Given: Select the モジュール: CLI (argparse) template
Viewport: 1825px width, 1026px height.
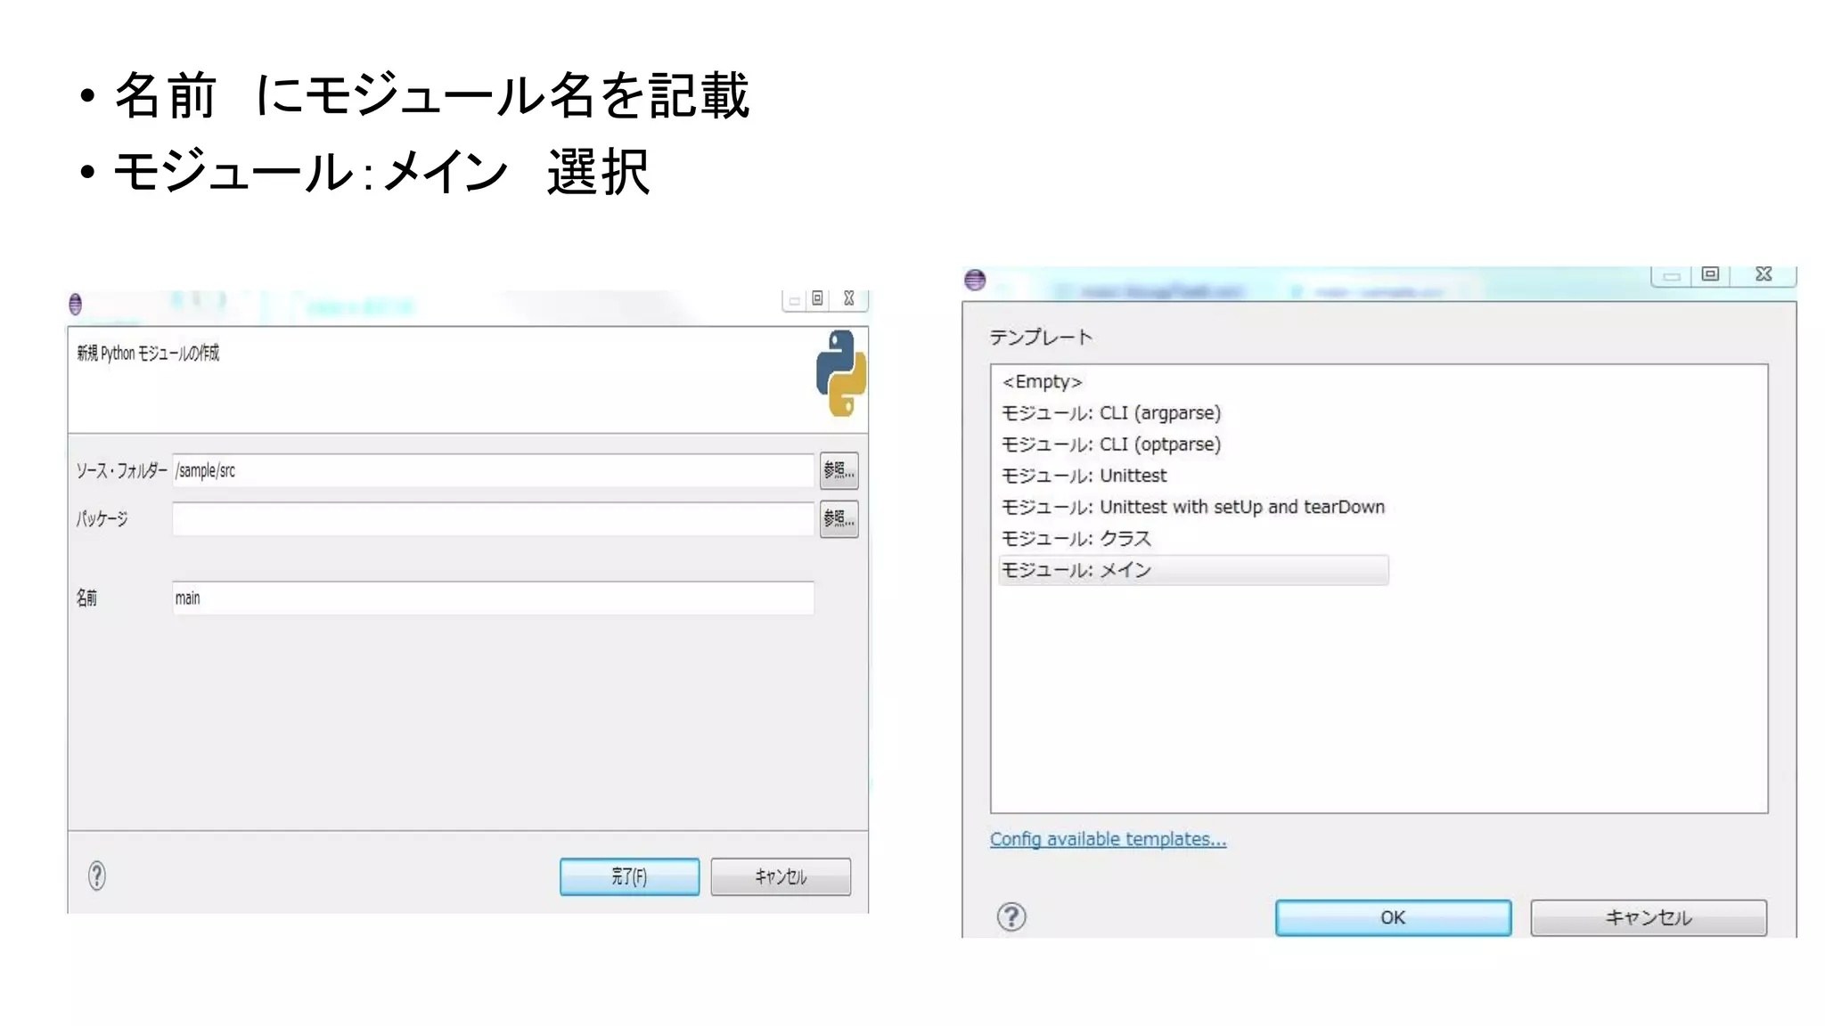Looking at the screenshot, I should (x=1110, y=413).
